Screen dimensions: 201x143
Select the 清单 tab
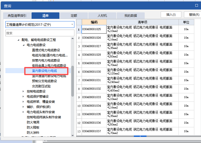[x=45, y=16]
